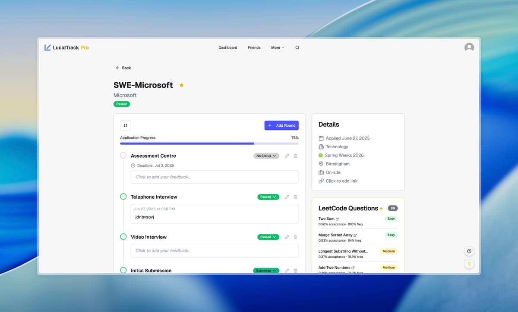Click the Video Interview feedback field
518x312 pixels.
click(x=215, y=251)
